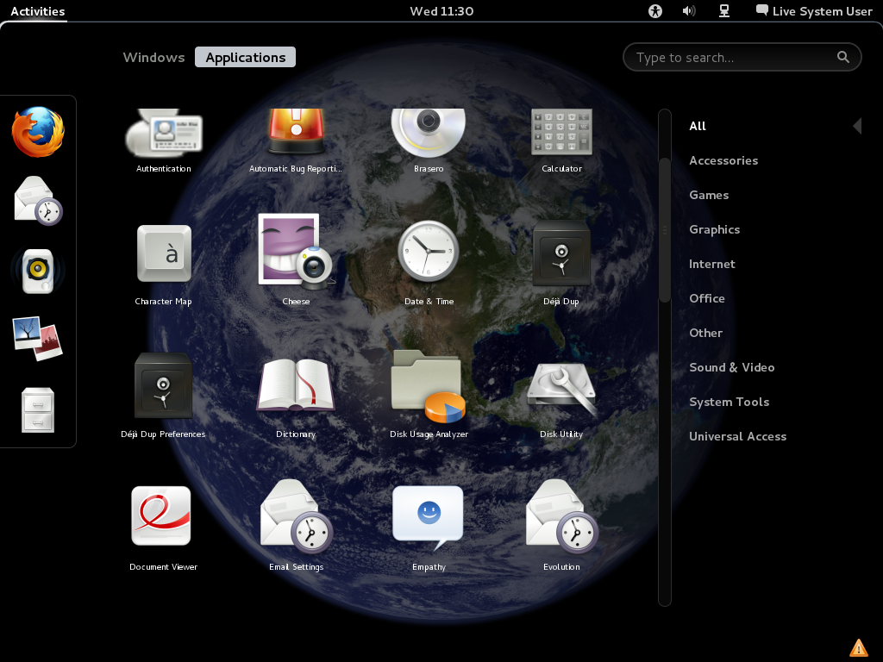Screen dimensions: 883x662
Task: Filter by Office category
Action: click(707, 298)
